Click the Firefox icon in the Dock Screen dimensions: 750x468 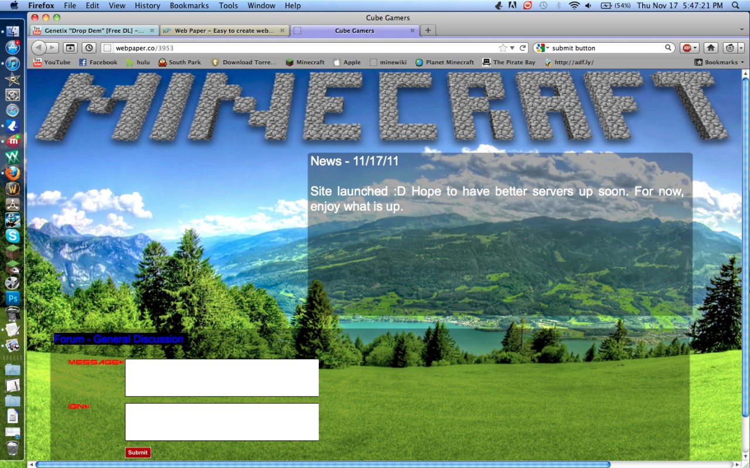(x=13, y=173)
